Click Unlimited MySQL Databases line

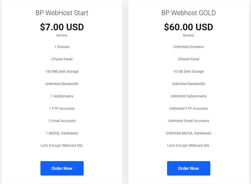pyautogui.click(x=188, y=133)
